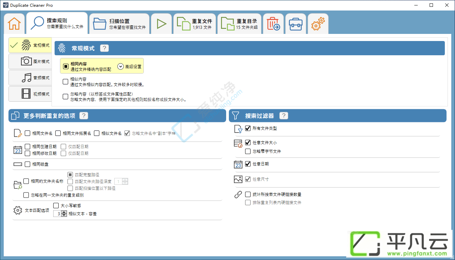Increase 相似文本 容差 value with up arrow
This screenshot has height=260, width=455.
coord(64,212)
